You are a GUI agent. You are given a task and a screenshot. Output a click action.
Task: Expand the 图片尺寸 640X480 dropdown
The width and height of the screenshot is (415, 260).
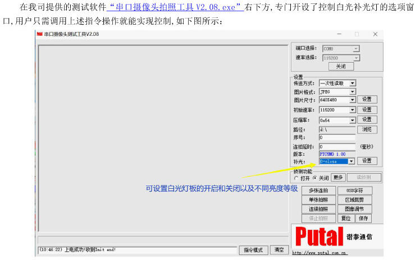pos(352,100)
